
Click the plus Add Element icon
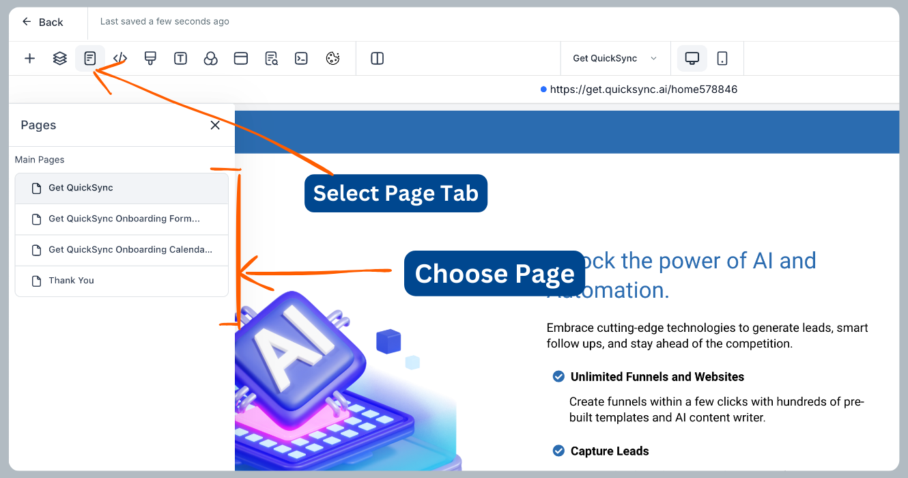click(x=29, y=59)
